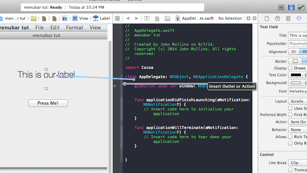307x173 pixels.
Task: Open the Quick Help inspector icon
Action: (278, 18)
